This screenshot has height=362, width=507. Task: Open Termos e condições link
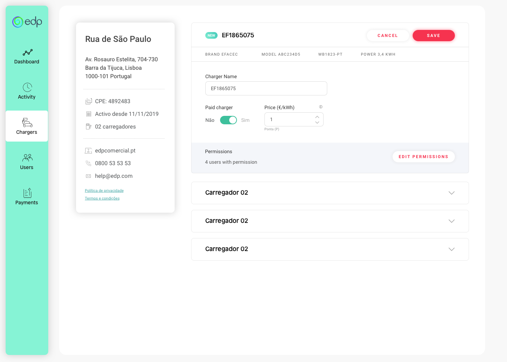click(102, 198)
